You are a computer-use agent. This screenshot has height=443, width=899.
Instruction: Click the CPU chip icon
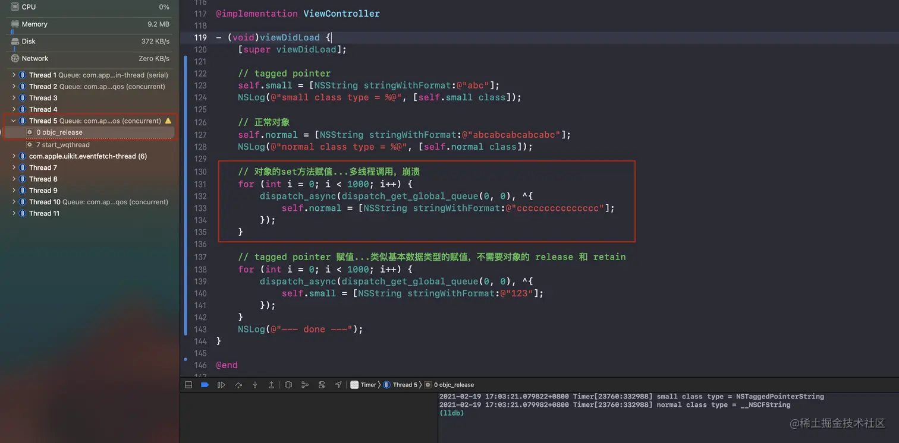point(15,7)
